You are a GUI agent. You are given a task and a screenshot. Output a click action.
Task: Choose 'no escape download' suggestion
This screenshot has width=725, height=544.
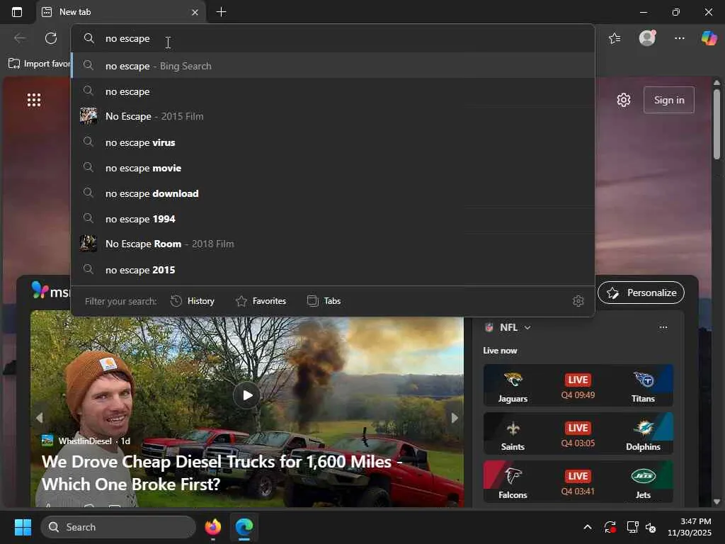point(333,193)
